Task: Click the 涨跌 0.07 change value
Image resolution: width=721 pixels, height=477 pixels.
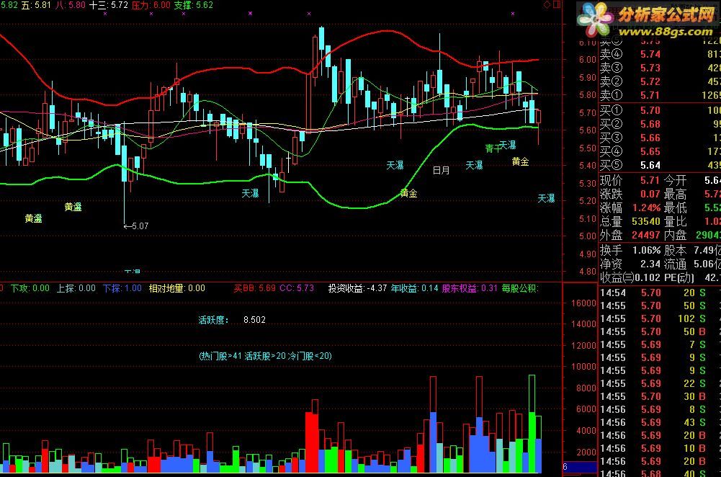Action: [630, 194]
